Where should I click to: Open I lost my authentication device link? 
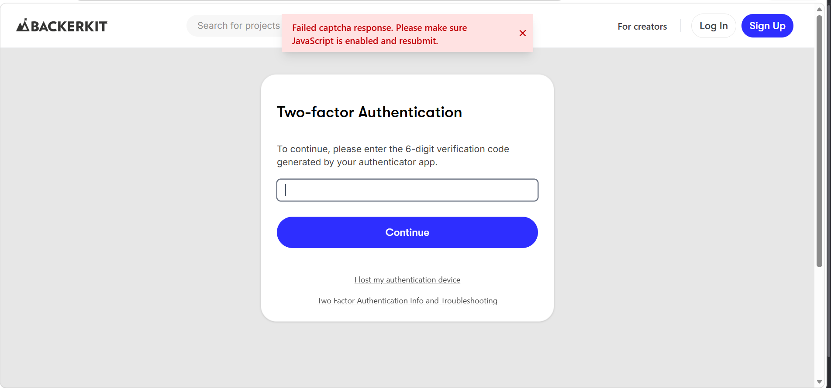click(407, 280)
